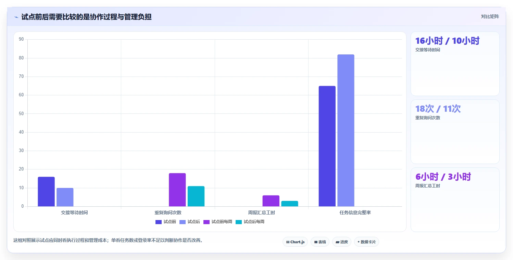Click the 试点后 bar for 任务信息完整率
This screenshot has height=260, width=513.
click(x=346, y=131)
